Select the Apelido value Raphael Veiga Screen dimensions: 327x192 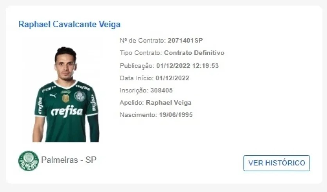pos(169,103)
